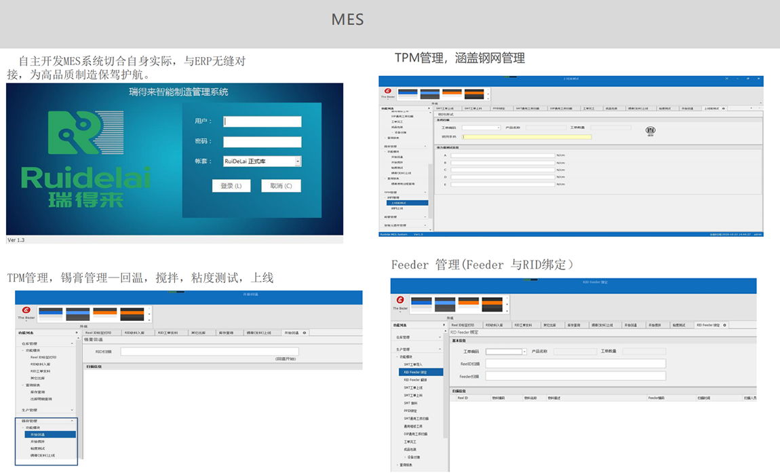Screen dimensions: 780x475
Task: Open the 帐套 dropdown on the login form
Action: tap(298, 161)
